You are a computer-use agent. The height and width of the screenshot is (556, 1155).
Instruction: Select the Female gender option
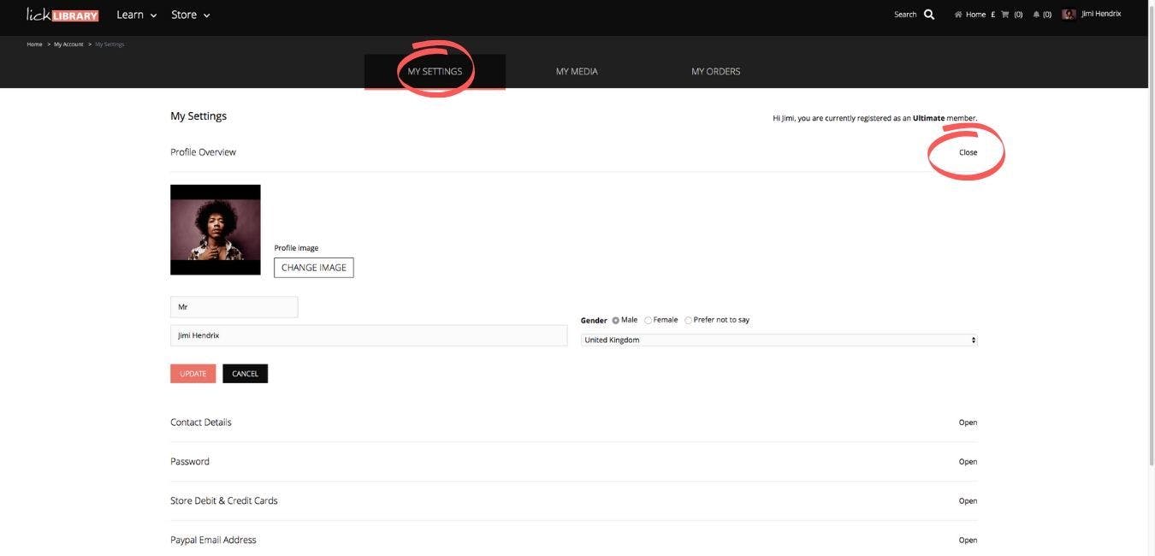[x=649, y=321]
